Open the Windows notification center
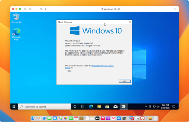 (x=174, y=107)
